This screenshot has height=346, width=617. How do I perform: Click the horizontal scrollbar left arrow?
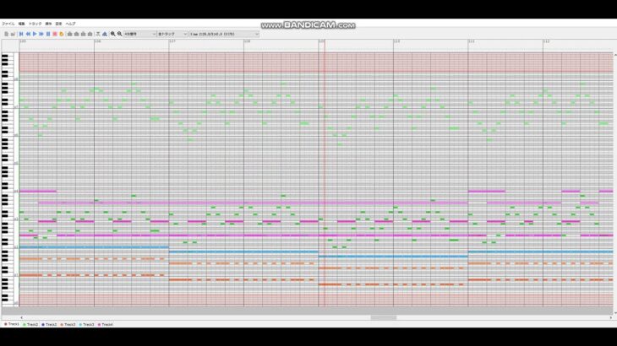click(21, 317)
